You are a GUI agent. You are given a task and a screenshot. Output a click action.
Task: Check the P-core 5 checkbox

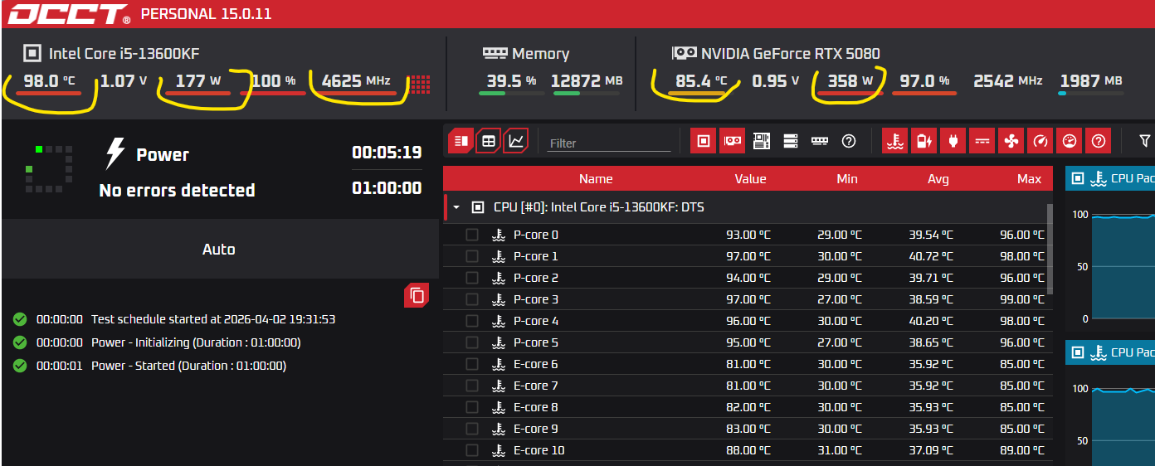[x=472, y=342]
